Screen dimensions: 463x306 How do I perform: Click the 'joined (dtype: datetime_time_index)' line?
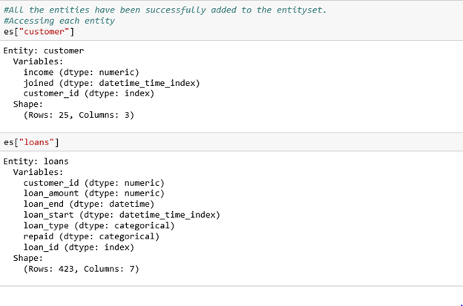tap(111, 83)
